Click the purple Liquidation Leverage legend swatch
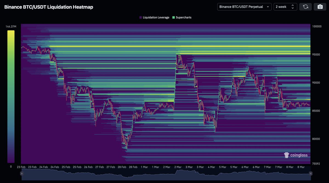This screenshot has width=329, height=183. [x=141, y=18]
